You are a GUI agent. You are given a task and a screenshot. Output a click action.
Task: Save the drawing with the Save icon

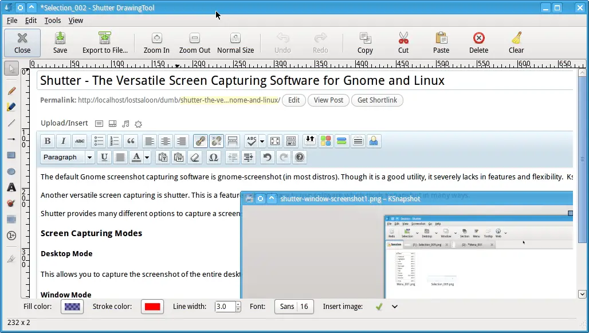click(x=60, y=43)
